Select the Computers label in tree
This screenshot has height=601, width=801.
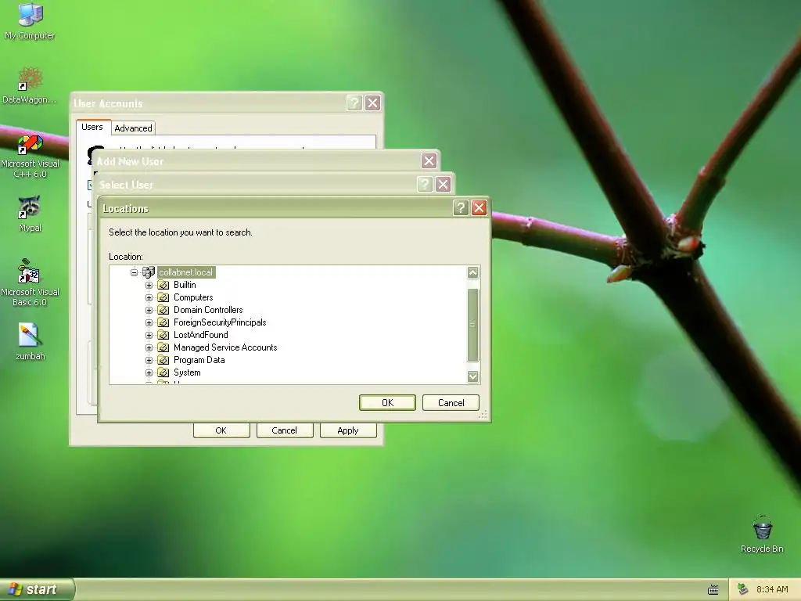point(193,297)
